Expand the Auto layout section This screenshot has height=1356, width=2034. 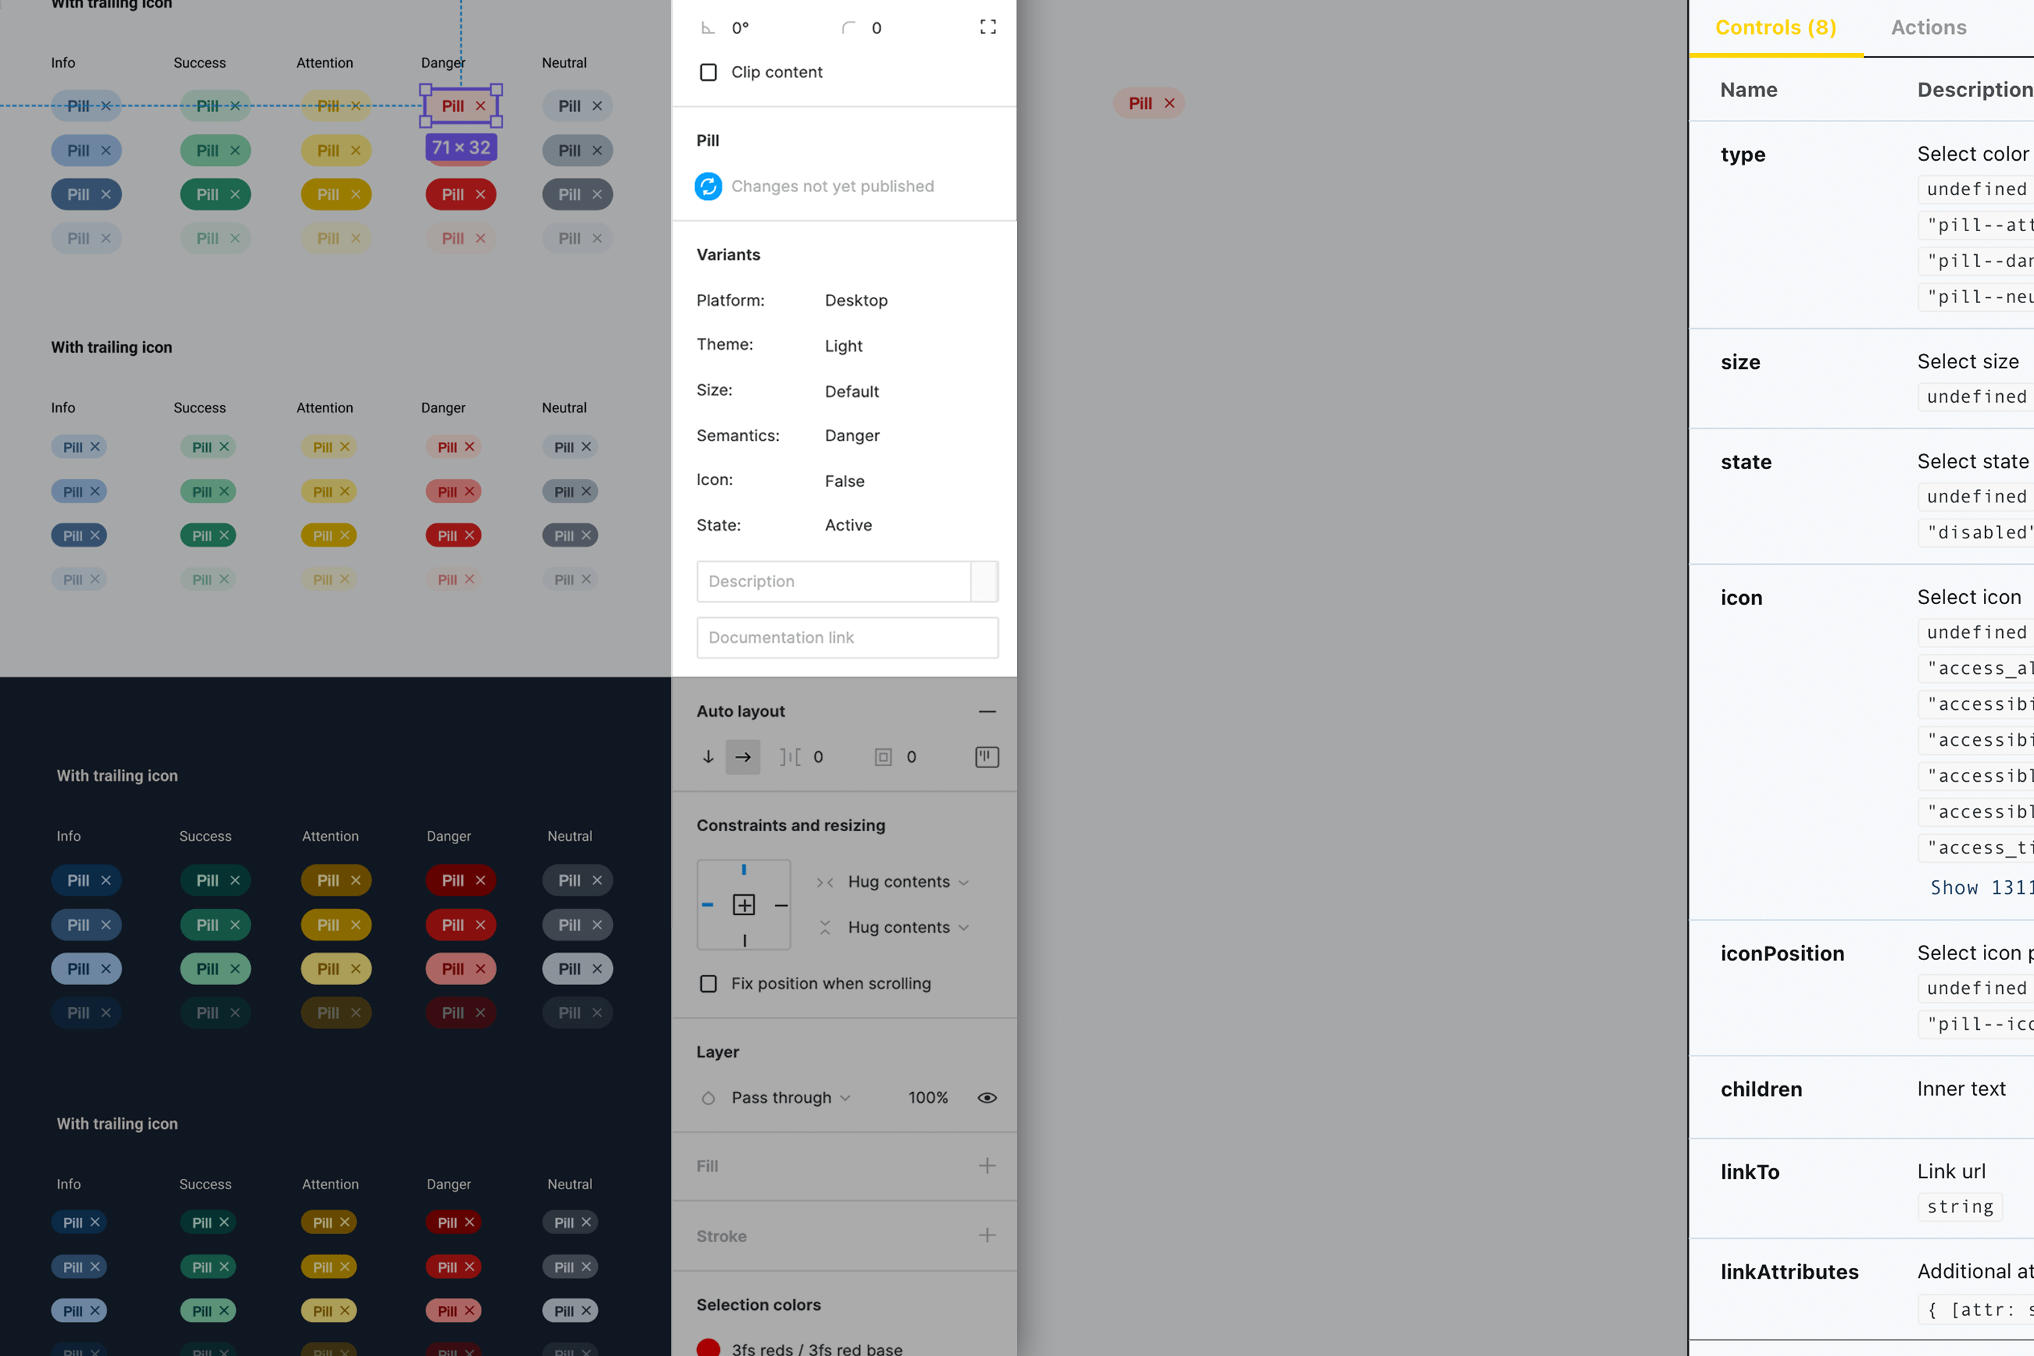985,711
